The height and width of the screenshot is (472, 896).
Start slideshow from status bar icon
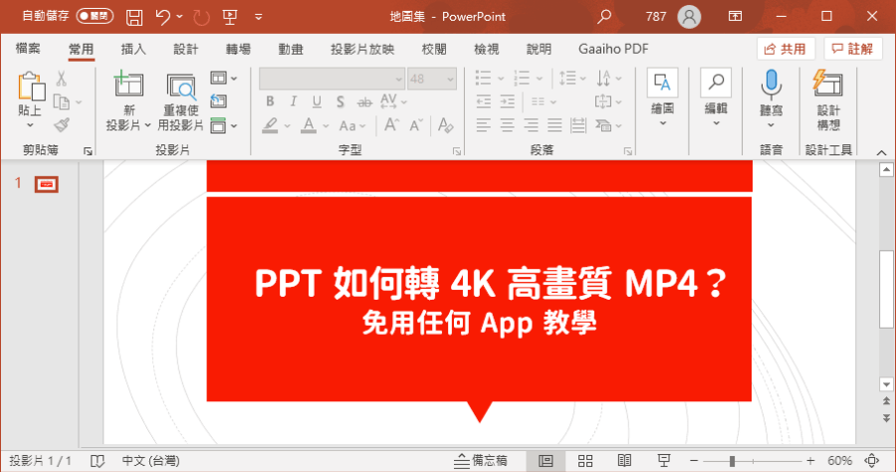click(664, 461)
